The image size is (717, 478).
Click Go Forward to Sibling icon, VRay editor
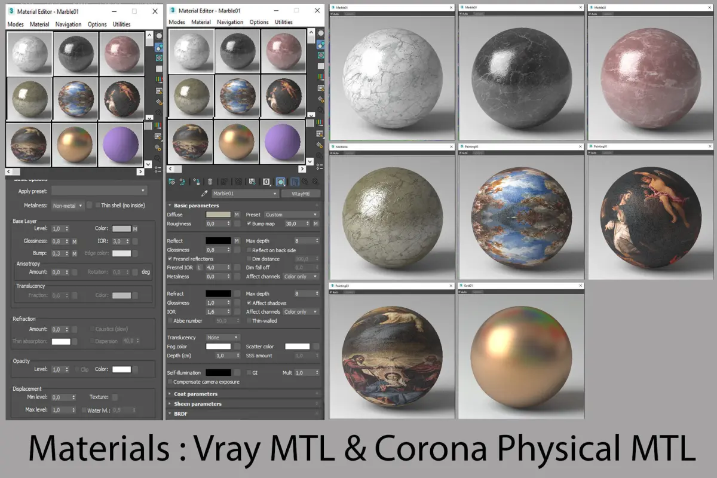[x=315, y=182]
